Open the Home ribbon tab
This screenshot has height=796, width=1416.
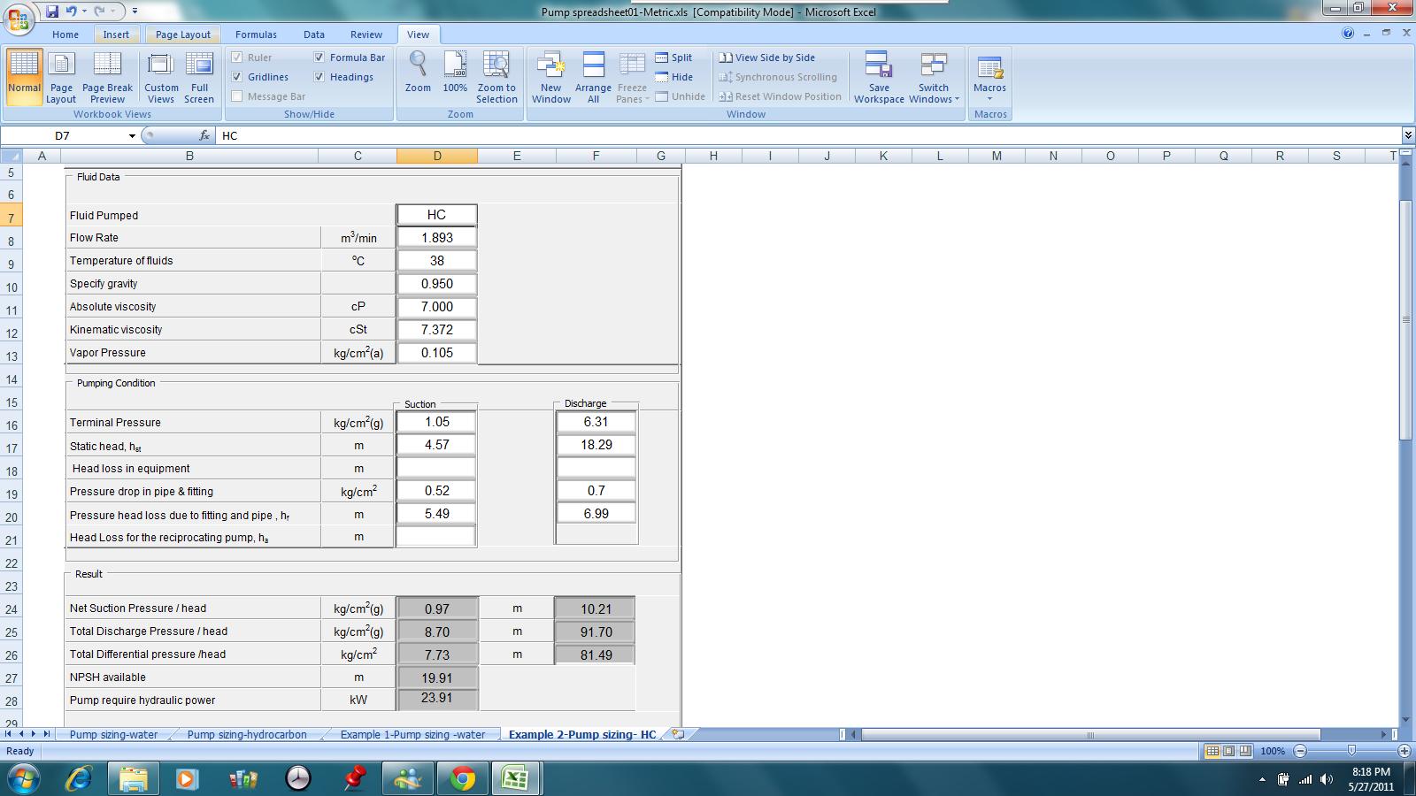(x=65, y=34)
